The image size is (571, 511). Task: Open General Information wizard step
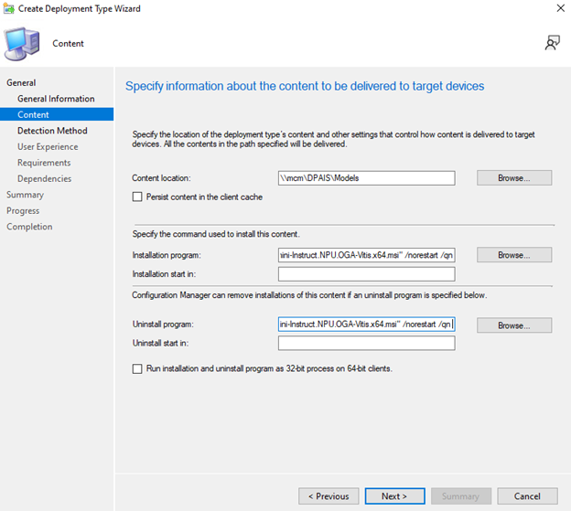(x=56, y=99)
